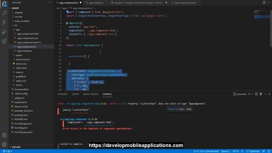Kill terminal with trash icon
This screenshot has height=153, width=272.
[x=261, y=94]
